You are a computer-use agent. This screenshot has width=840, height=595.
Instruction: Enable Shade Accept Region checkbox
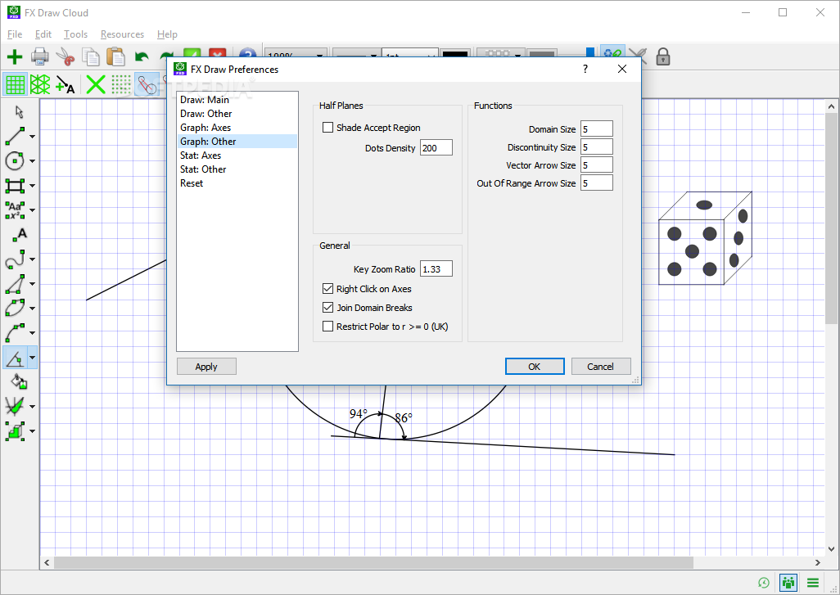[x=327, y=128]
